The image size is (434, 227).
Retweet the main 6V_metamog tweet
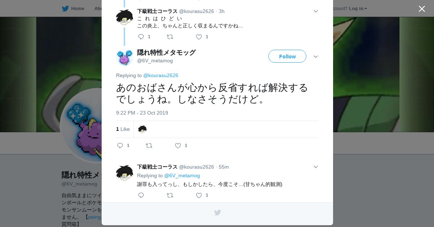click(x=149, y=146)
